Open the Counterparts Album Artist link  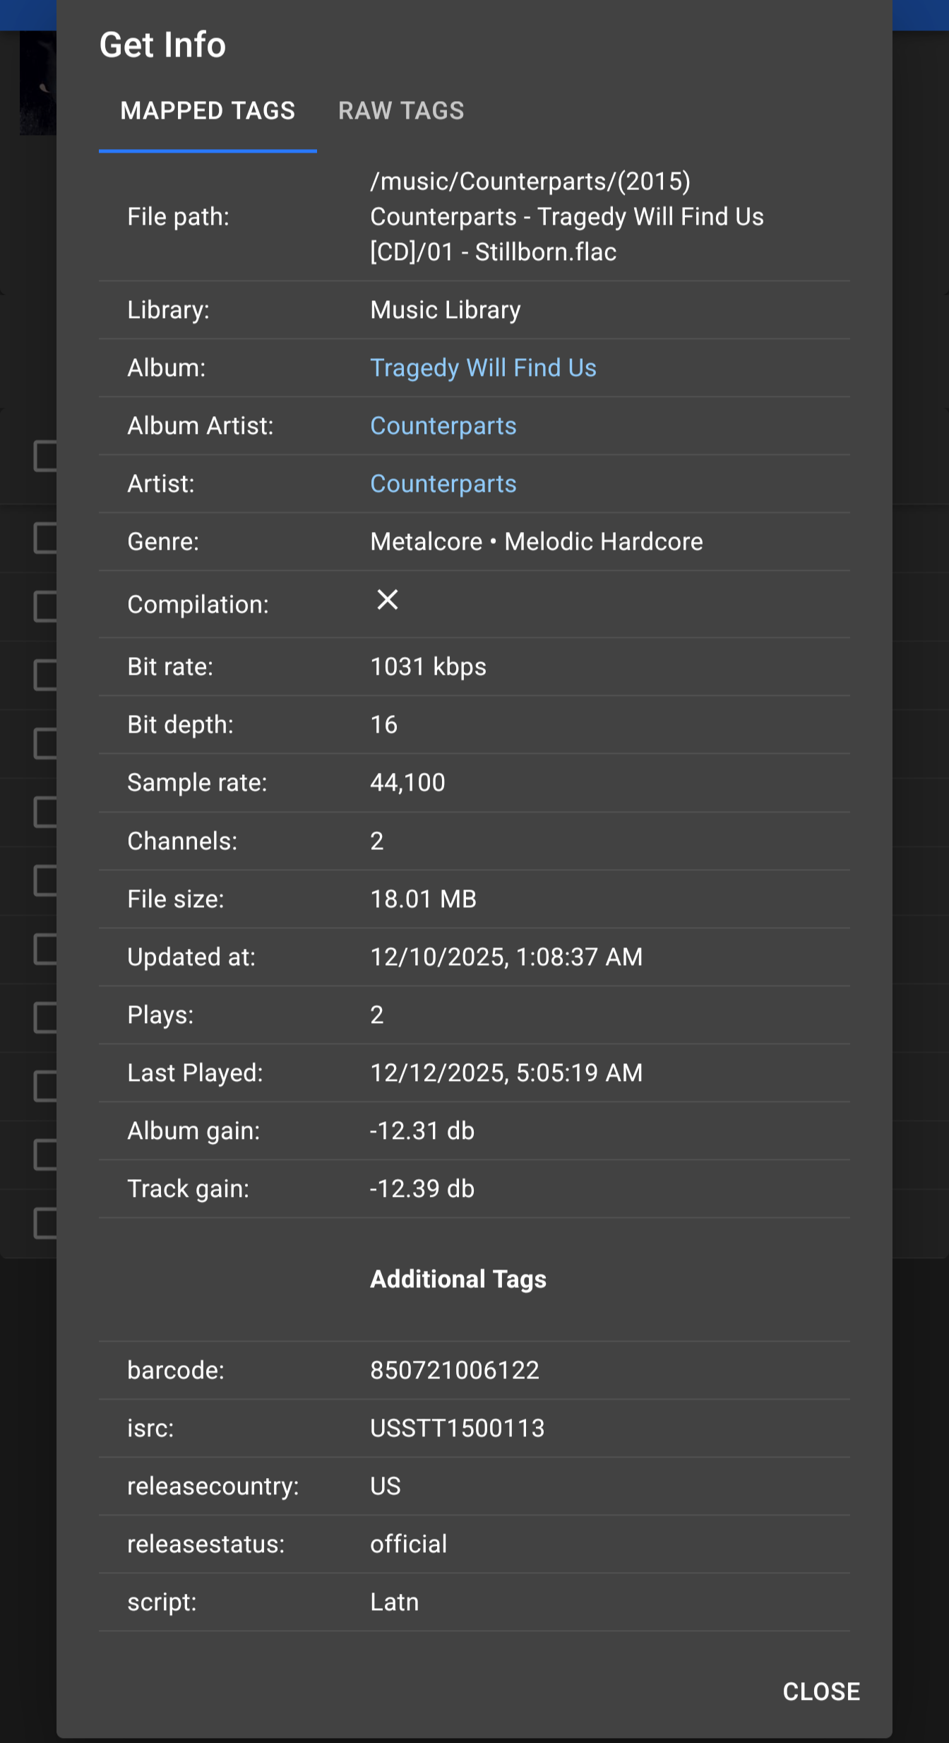pyautogui.click(x=443, y=426)
